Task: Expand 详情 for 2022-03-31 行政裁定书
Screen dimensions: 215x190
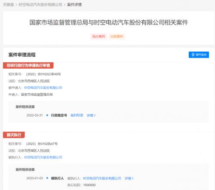Action: point(91,115)
